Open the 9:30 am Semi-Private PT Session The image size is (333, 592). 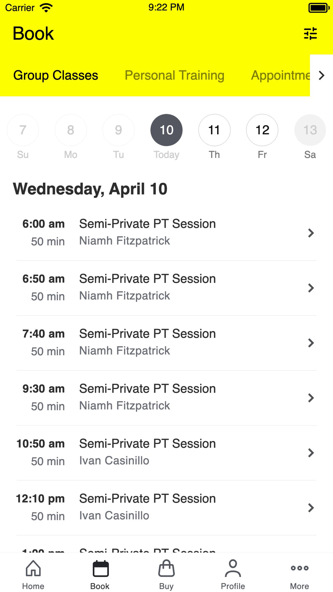coord(147,398)
